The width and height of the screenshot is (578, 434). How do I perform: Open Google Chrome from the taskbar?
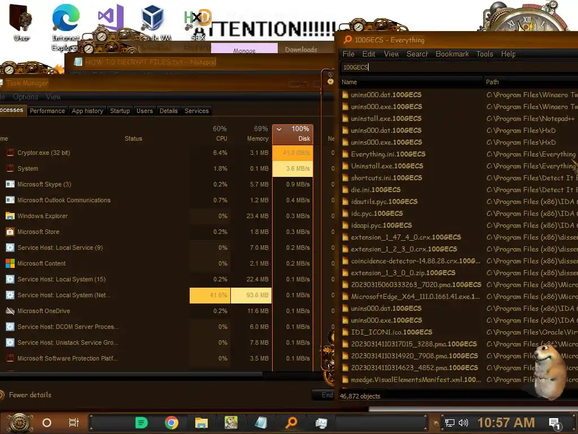click(172, 423)
